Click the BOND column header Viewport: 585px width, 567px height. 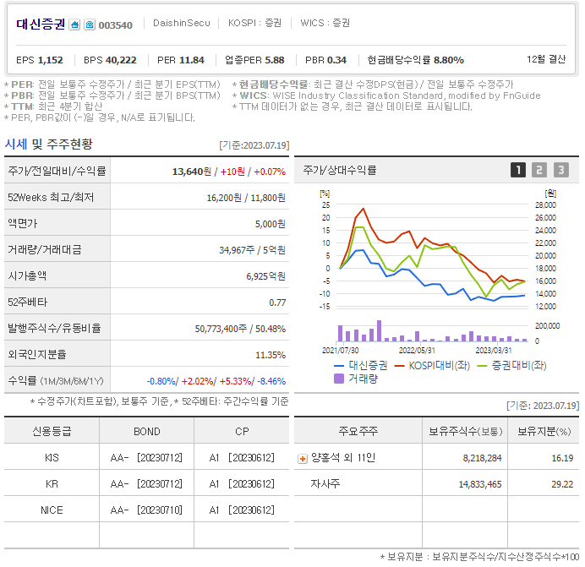(147, 432)
